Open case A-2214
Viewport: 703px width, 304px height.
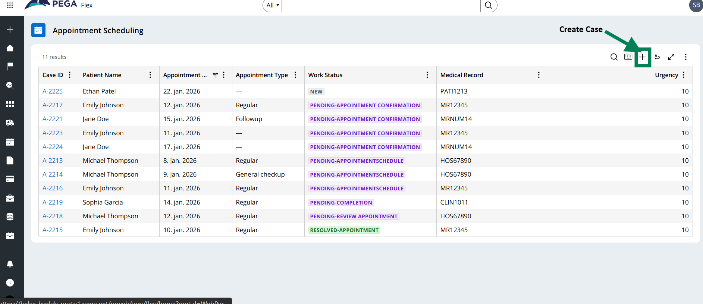53,174
